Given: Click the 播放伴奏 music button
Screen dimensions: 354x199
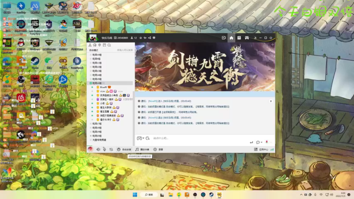Looking at the screenshot, I should 142,149.
